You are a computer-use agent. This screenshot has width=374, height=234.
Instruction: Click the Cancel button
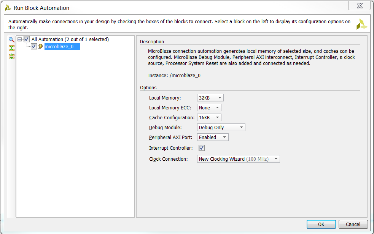pos(353,224)
